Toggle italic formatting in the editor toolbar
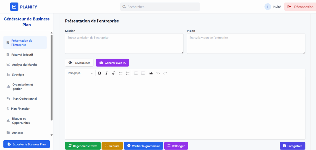This screenshot has height=150, width=316. pos(107,73)
